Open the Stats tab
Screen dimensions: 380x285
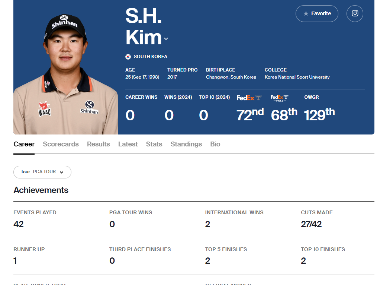(x=154, y=144)
